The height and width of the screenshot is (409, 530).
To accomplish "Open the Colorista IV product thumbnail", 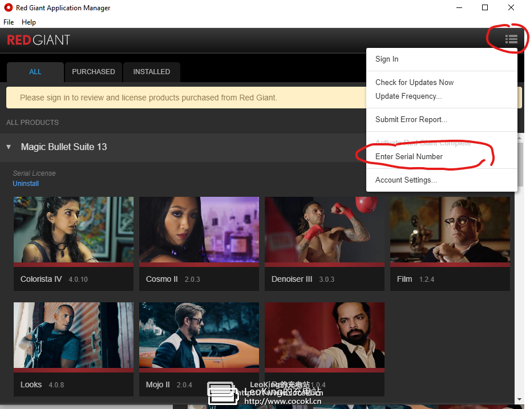I will coord(74,229).
